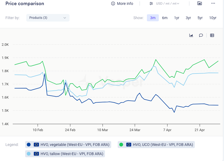The width and height of the screenshot is (224, 161).
Task: Select the 5yr range option
Action: 200,18
